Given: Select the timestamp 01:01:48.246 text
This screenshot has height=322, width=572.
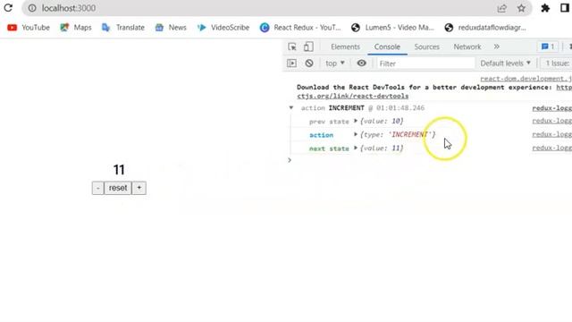Looking at the screenshot, I should (x=400, y=108).
